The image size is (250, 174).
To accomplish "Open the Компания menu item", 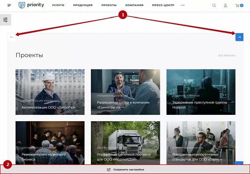I will coord(134,5).
